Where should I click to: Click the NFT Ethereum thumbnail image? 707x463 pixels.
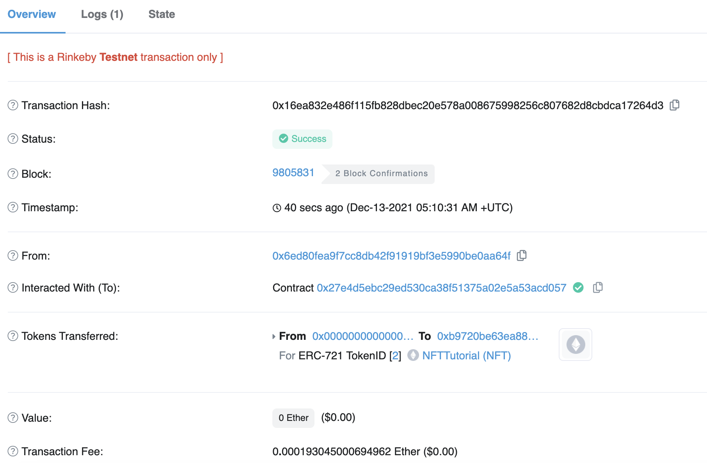576,345
